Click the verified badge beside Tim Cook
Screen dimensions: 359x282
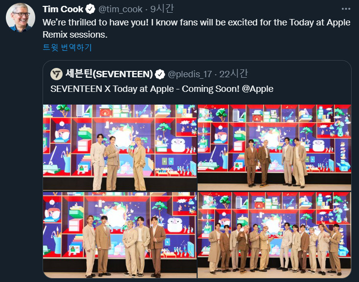tap(90, 9)
